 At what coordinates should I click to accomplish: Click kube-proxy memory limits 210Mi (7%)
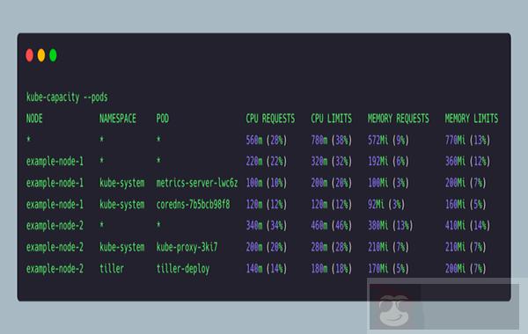point(466,247)
